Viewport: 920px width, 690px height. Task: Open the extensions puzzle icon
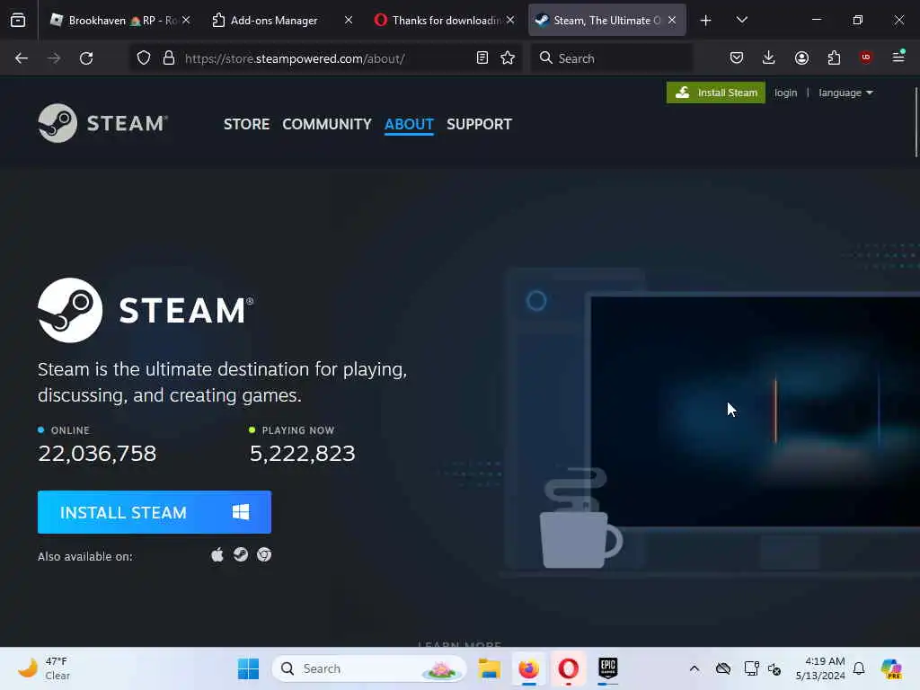(x=834, y=57)
